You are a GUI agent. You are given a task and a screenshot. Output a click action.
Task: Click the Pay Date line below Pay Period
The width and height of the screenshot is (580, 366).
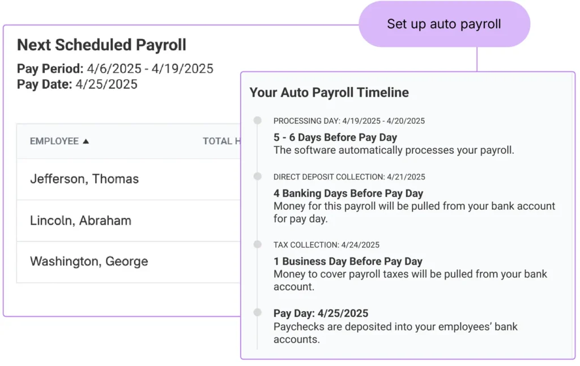pyautogui.click(x=77, y=84)
